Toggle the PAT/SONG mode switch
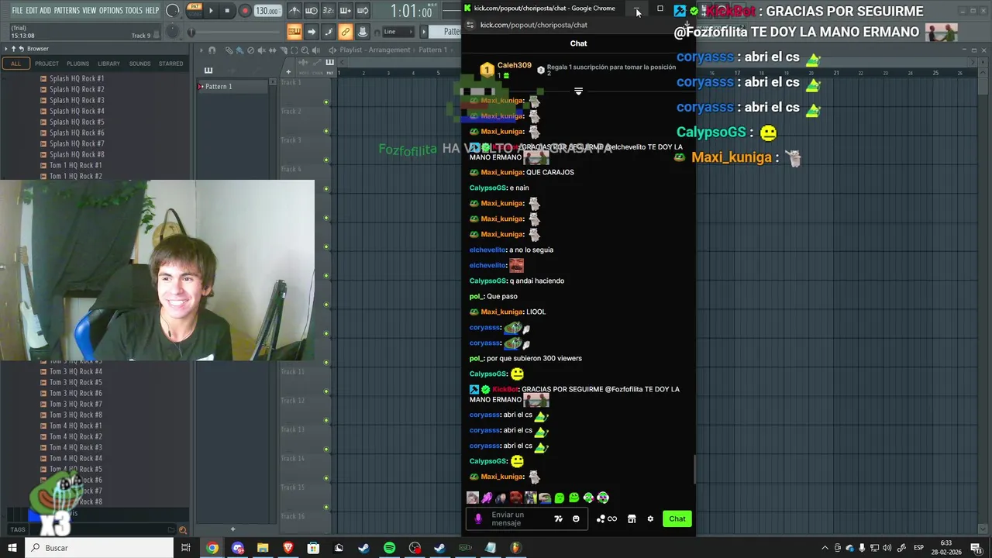 coord(194,10)
